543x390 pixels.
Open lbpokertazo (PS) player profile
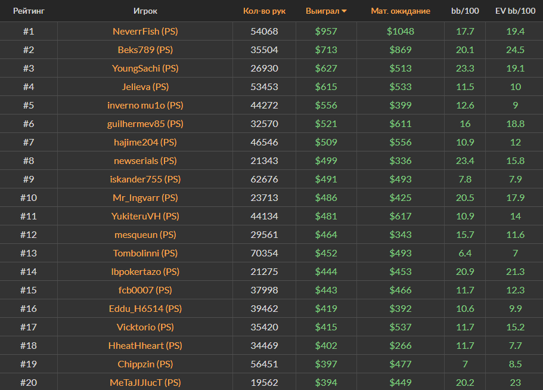(x=145, y=271)
